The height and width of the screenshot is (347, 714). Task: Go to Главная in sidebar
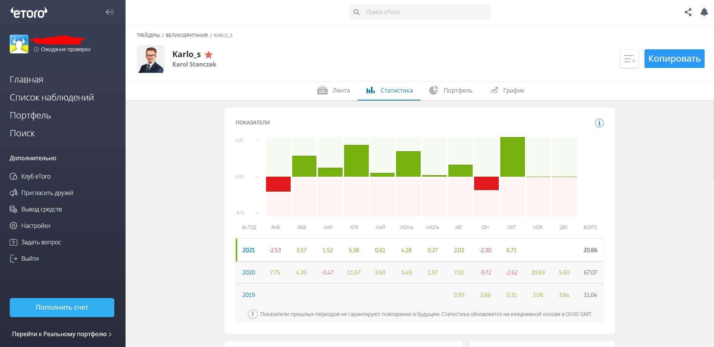click(27, 80)
